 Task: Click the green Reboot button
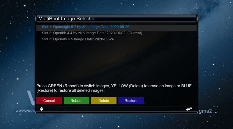pos(76,101)
